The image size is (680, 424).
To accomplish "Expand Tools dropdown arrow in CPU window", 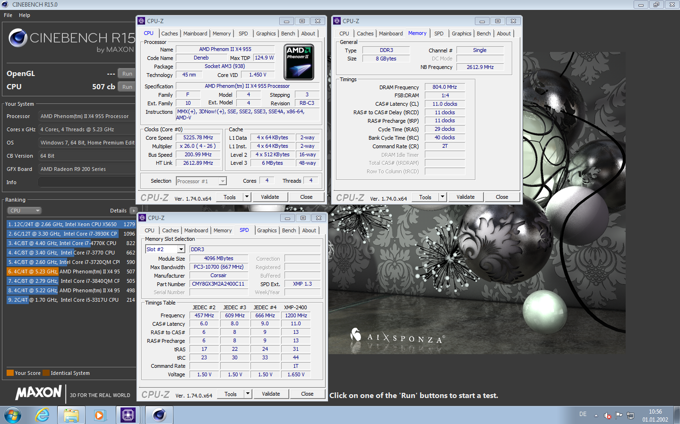I will pos(247,197).
